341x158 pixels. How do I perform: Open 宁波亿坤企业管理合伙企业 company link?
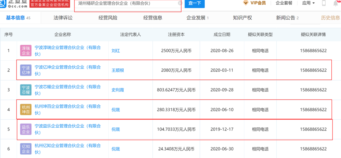coord(68,70)
